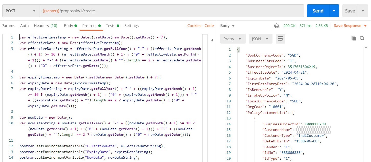Open the request Body tab

pos(70,26)
